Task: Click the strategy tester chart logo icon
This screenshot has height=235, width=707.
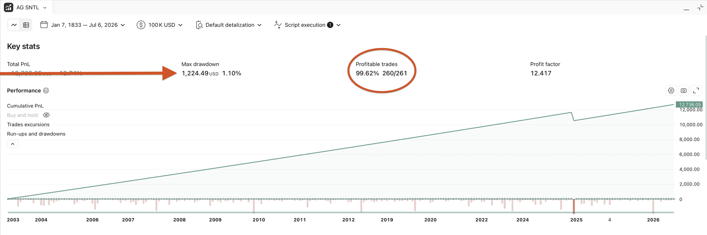Action: 9,7
